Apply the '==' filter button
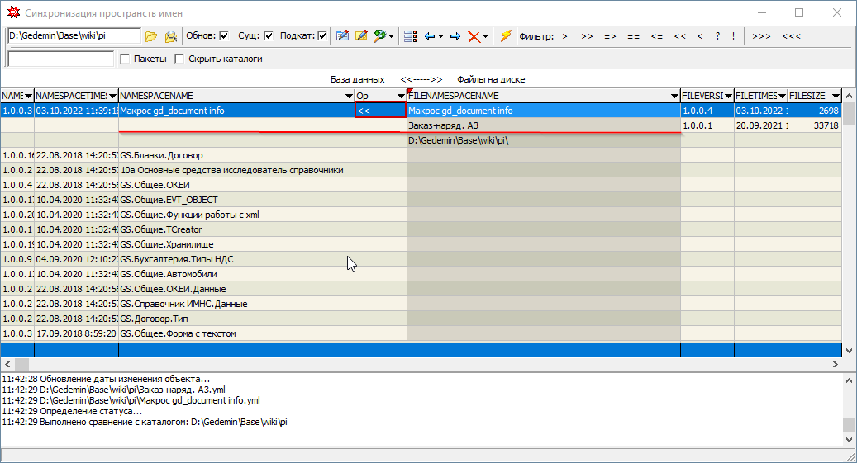This screenshot has width=857, height=463. pos(633,36)
